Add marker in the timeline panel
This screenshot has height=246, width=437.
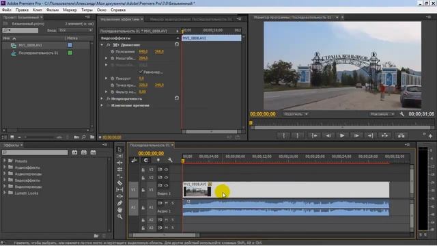pos(158,160)
